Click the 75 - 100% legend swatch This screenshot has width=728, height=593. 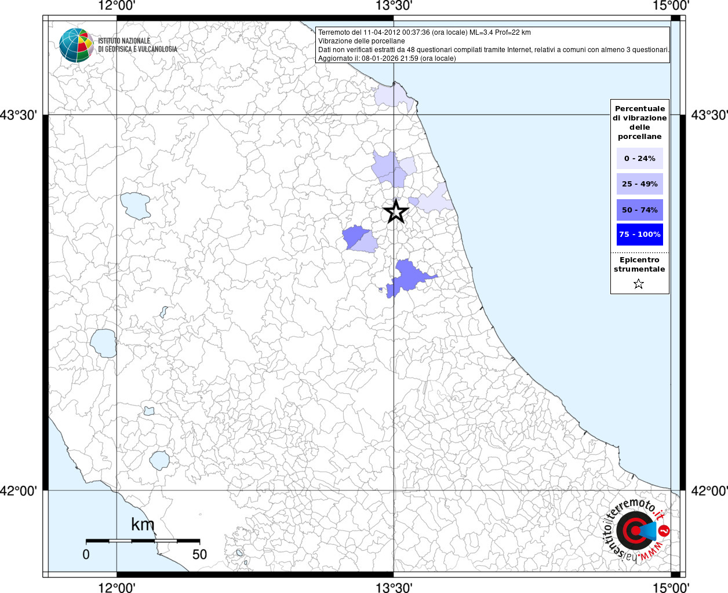[x=639, y=235]
